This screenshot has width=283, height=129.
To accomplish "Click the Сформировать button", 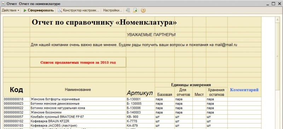I will [39, 11].
